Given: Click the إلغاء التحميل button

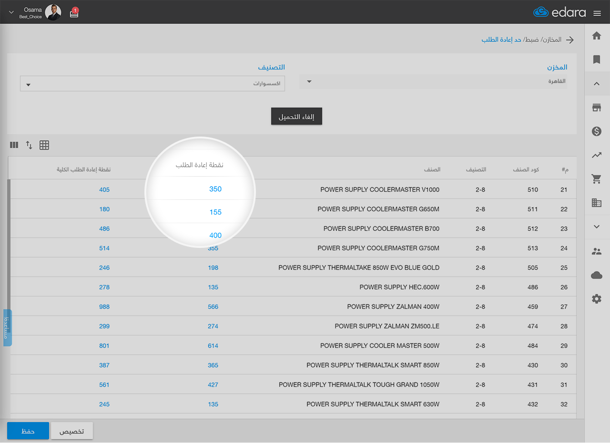Looking at the screenshot, I should (296, 117).
